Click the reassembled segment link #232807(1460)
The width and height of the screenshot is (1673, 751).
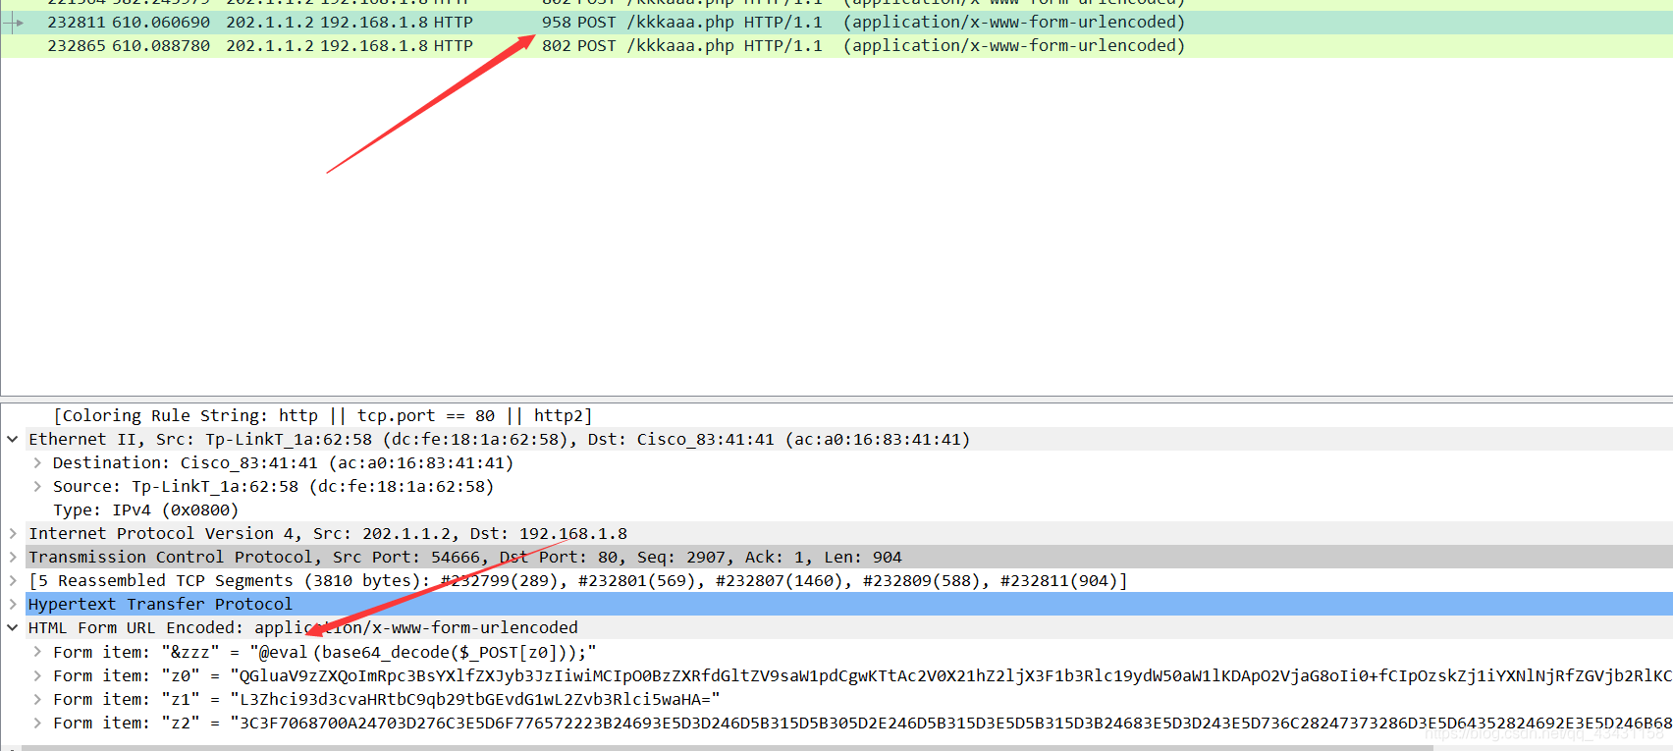pyautogui.click(x=779, y=580)
